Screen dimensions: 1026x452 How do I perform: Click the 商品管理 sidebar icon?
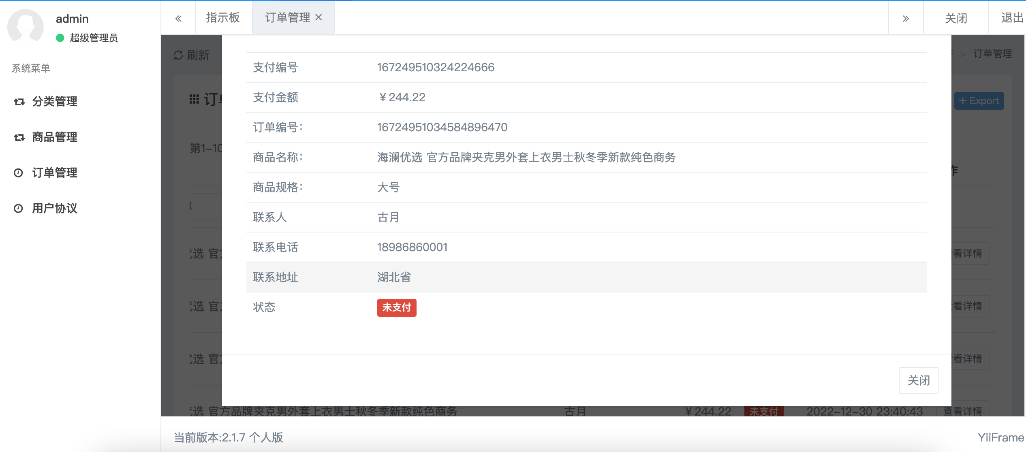(x=19, y=137)
